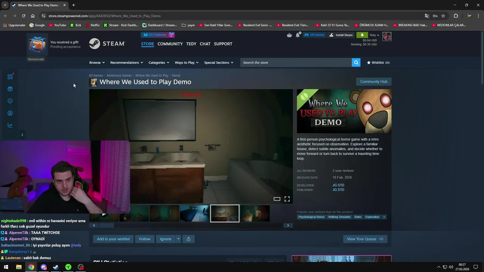The image size is (484, 272).
Task: Open the translate page icon
Action: (x=427, y=16)
